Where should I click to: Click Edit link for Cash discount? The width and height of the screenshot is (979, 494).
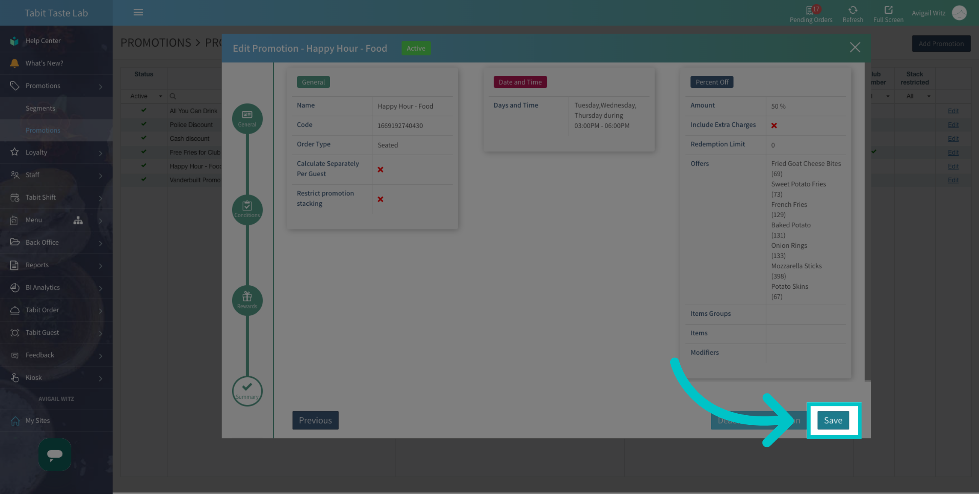point(953,138)
